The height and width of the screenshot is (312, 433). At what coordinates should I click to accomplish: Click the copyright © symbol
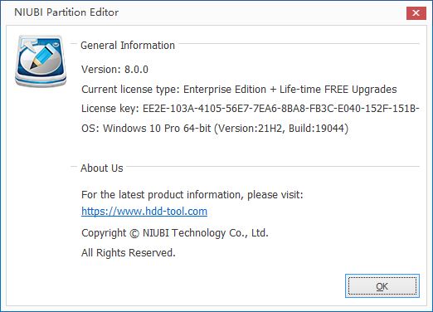coord(134,233)
